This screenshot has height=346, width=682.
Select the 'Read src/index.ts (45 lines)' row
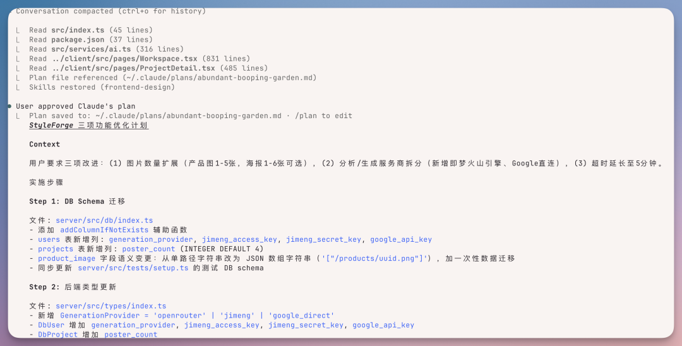[91, 30]
